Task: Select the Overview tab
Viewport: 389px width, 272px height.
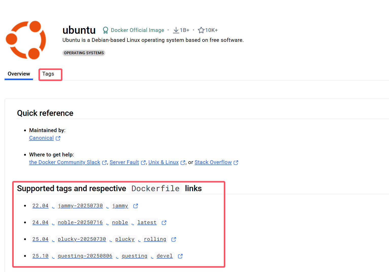Action: (x=19, y=74)
